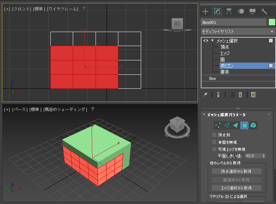Open the Hierarchy panel tab
The width and height of the screenshot is (276, 204).
pyautogui.click(x=229, y=11)
